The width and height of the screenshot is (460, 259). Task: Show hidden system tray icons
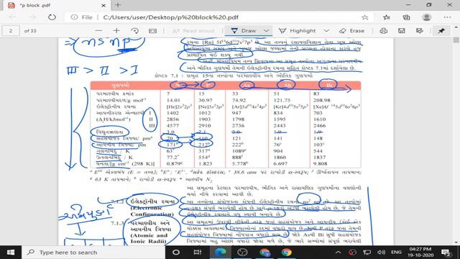tap(338, 253)
